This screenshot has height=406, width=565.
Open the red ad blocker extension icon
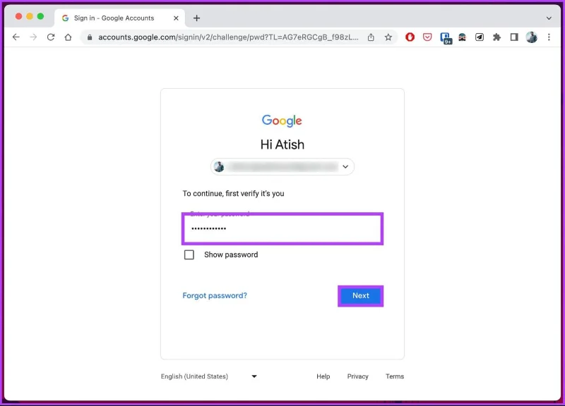(x=410, y=37)
